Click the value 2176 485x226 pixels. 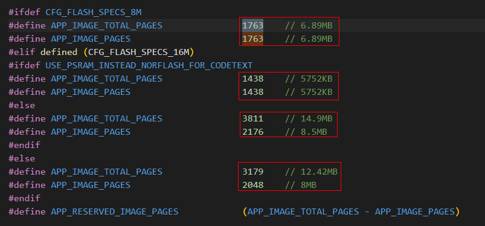tap(252, 132)
